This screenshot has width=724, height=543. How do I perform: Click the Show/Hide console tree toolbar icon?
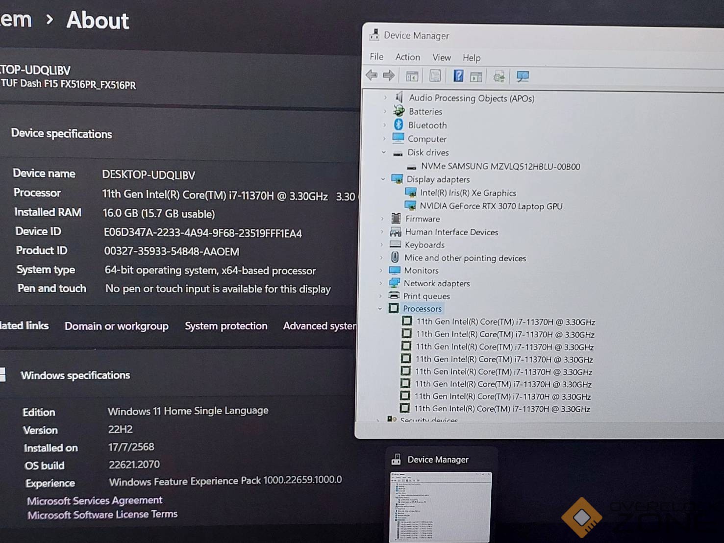pos(412,76)
